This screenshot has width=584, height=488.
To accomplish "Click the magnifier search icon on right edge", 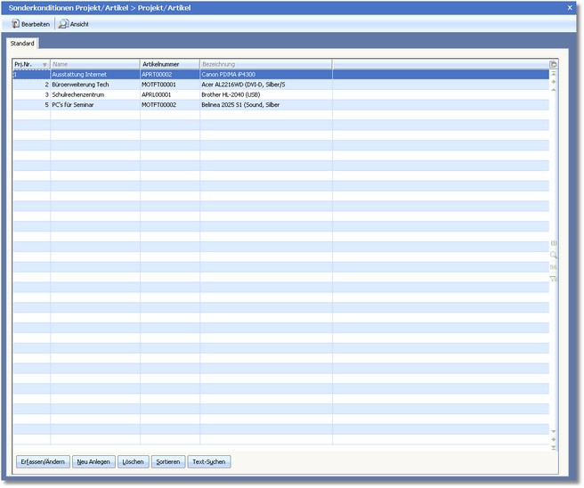I will [553, 255].
